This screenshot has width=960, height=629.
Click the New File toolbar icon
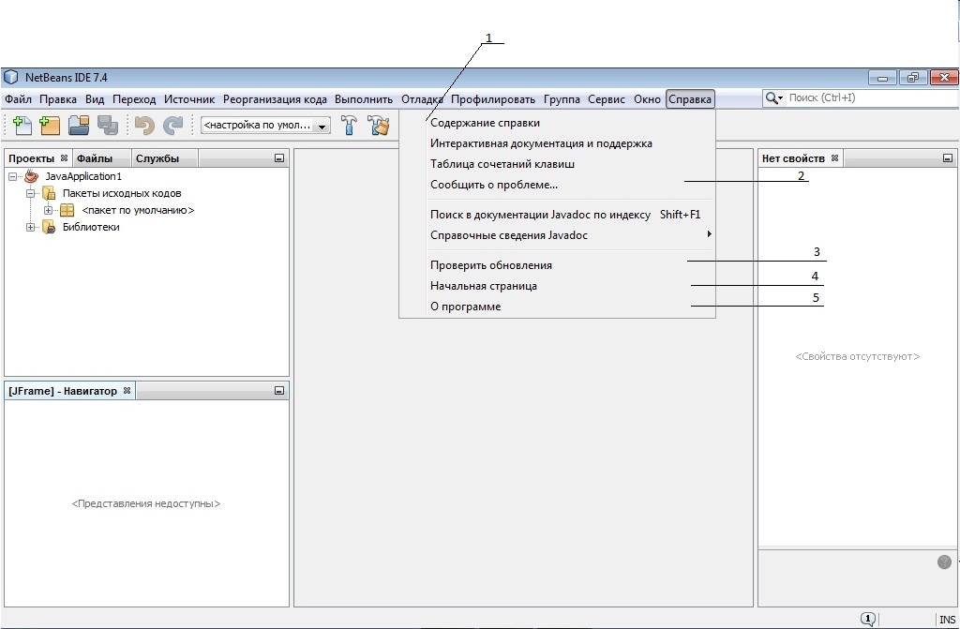click(x=22, y=125)
